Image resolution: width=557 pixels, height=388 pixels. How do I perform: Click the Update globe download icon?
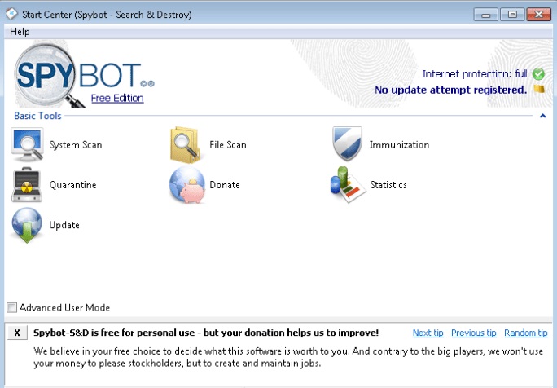click(27, 225)
